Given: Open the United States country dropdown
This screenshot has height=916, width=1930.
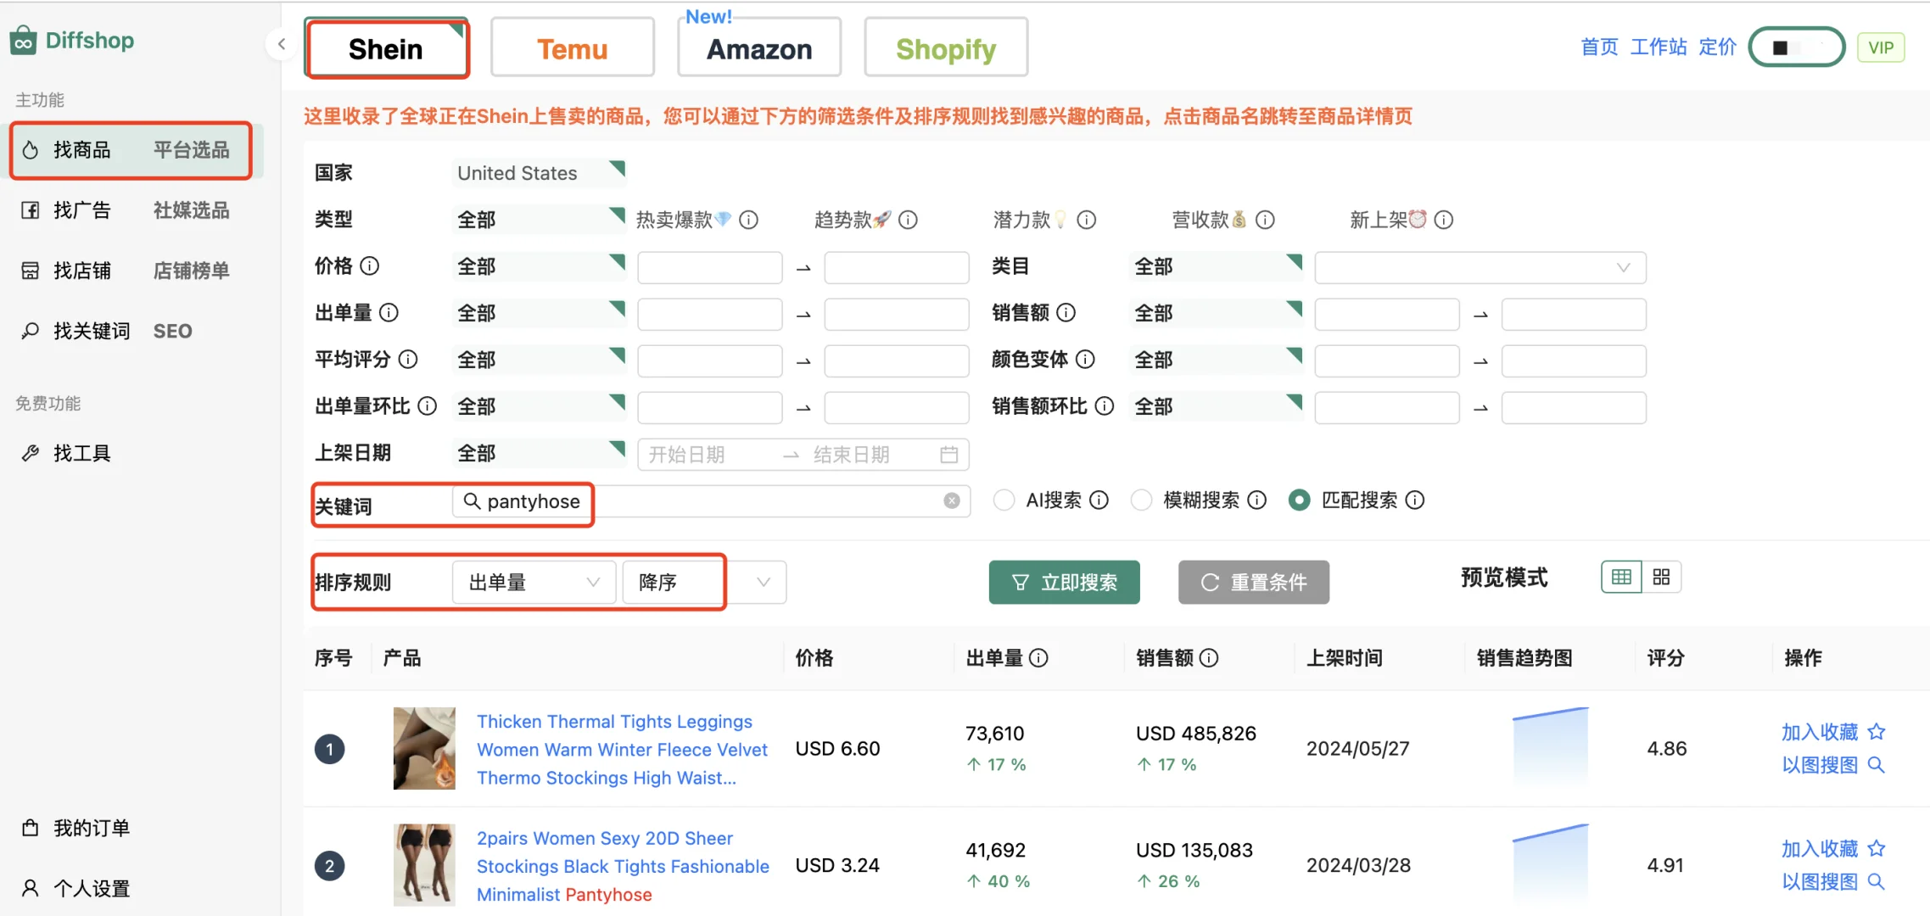Looking at the screenshot, I should 539,173.
